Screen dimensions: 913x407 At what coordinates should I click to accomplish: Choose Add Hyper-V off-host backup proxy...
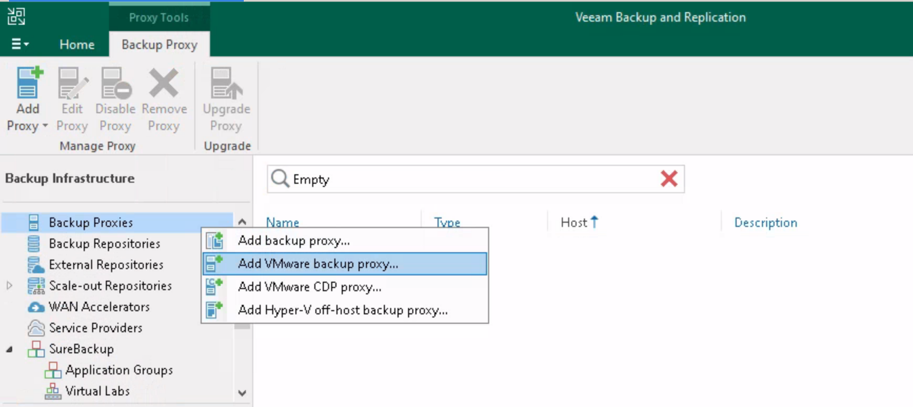point(345,310)
